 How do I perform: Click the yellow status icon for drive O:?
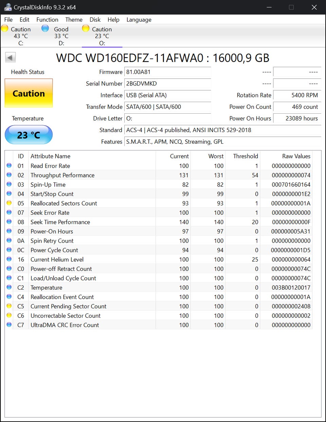[86, 29]
